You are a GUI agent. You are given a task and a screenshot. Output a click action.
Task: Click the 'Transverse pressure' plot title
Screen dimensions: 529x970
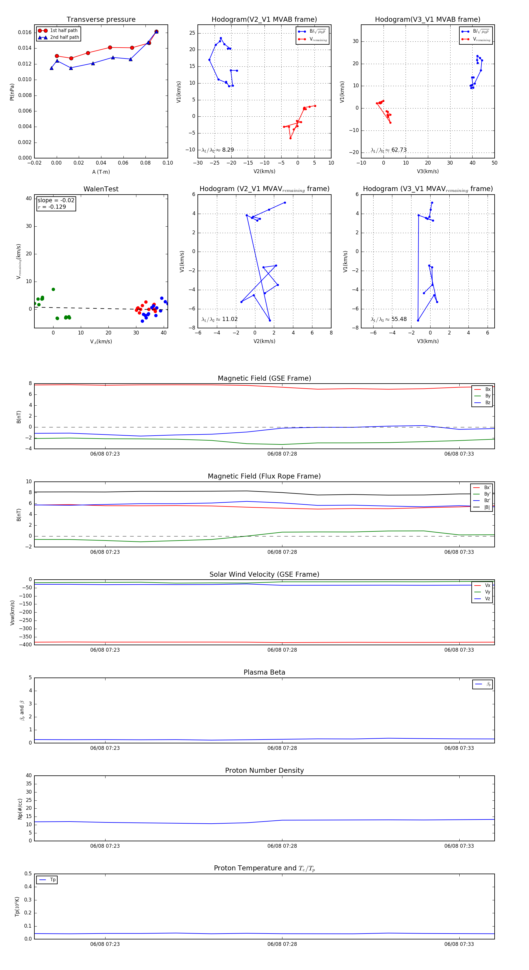coord(101,20)
